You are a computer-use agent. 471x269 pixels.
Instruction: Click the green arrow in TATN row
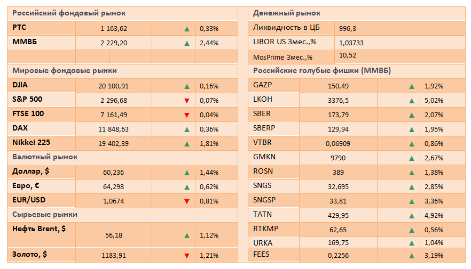pos(412,215)
